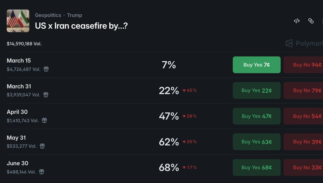Expand the March 31 market row
The image size is (323, 183).
(x=105, y=91)
